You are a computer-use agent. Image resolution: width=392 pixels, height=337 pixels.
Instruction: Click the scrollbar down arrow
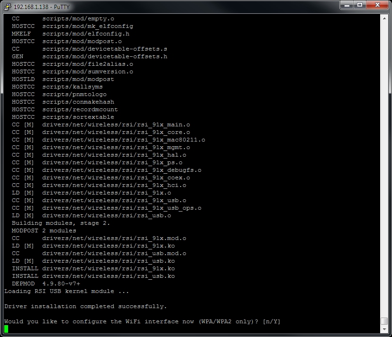(x=384, y=329)
